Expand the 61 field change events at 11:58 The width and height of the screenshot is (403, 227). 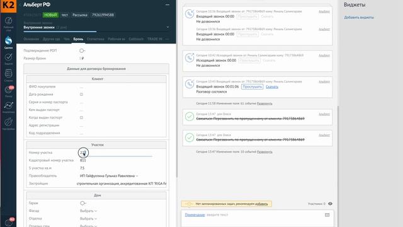pyautogui.click(x=264, y=103)
